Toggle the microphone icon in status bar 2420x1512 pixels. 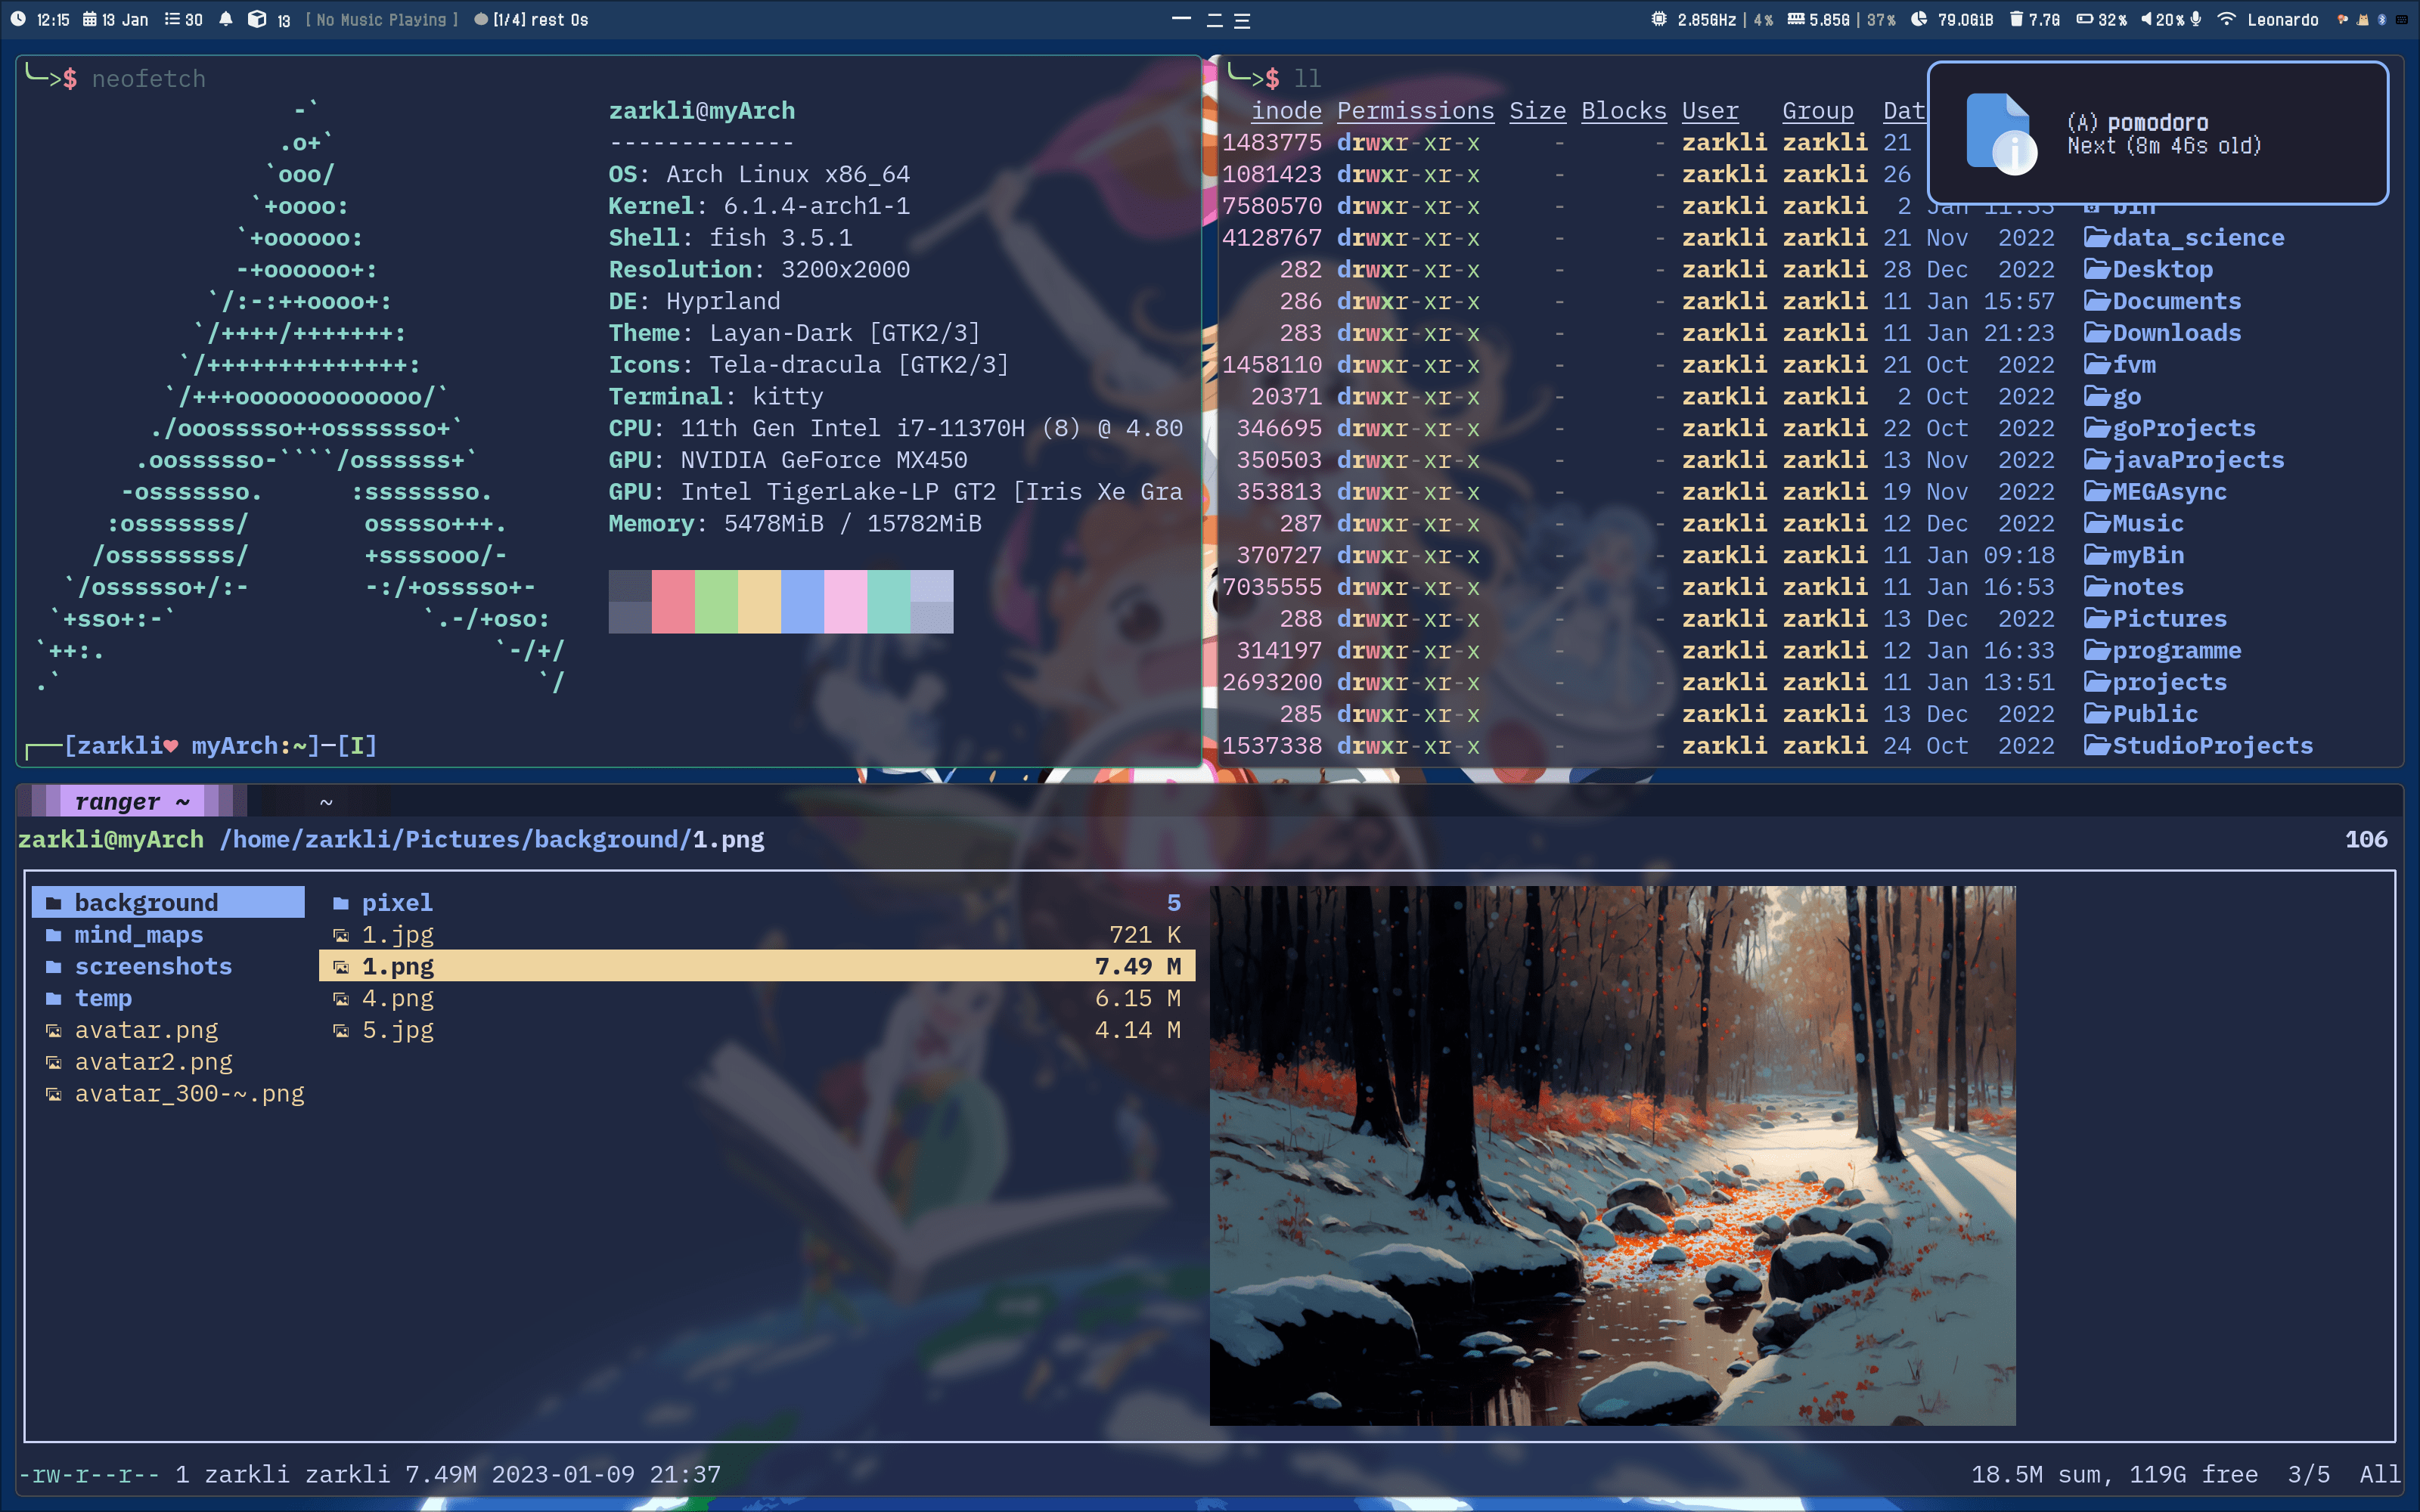coord(2196,19)
